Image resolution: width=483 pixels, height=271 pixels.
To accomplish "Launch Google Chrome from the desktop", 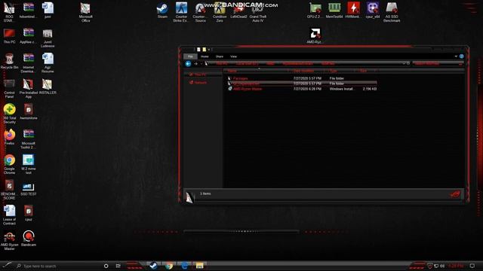I will tap(9, 164).
